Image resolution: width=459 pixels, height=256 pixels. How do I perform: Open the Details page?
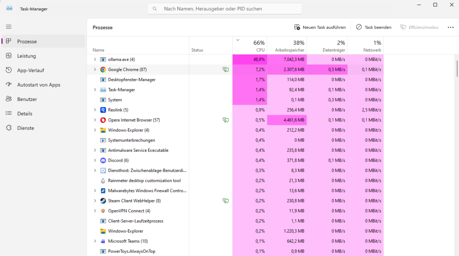43,113
